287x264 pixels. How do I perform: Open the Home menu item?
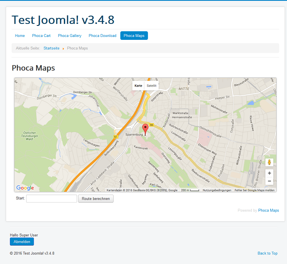20,36
